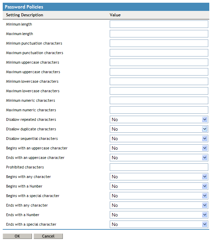
Task: Expand the Ends with any character dropdown
Action: coord(159,205)
